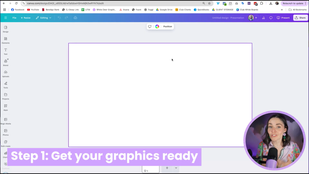Click the browser back arrow
The image size is (309, 174).
coord(4,3)
